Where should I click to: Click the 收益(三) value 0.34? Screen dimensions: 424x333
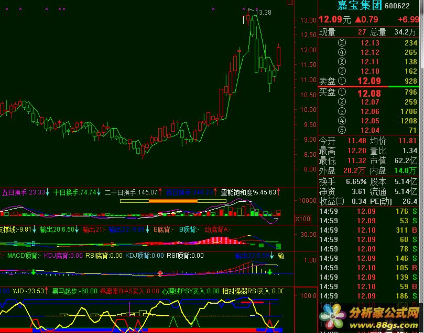click(359, 201)
